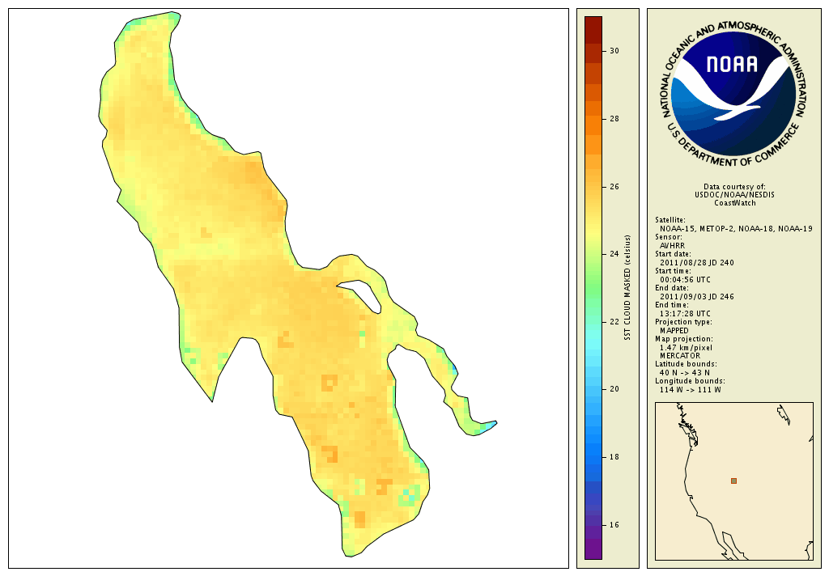
Task: Click the 'Latitude bounds:' label
Action: [686, 364]
